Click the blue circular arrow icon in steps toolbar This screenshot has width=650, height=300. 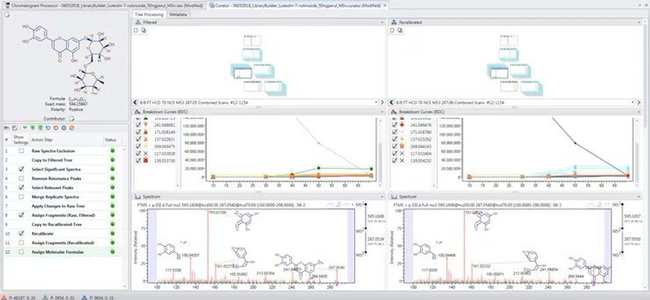point(47,128)
